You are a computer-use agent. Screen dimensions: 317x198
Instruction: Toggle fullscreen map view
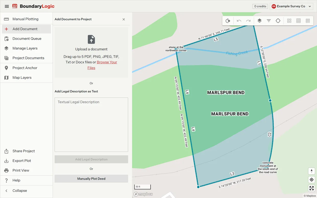coord(311,188)
